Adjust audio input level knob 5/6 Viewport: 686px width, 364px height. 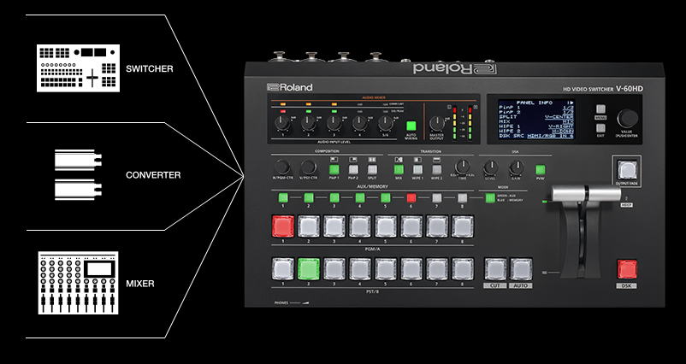point(386,123)
